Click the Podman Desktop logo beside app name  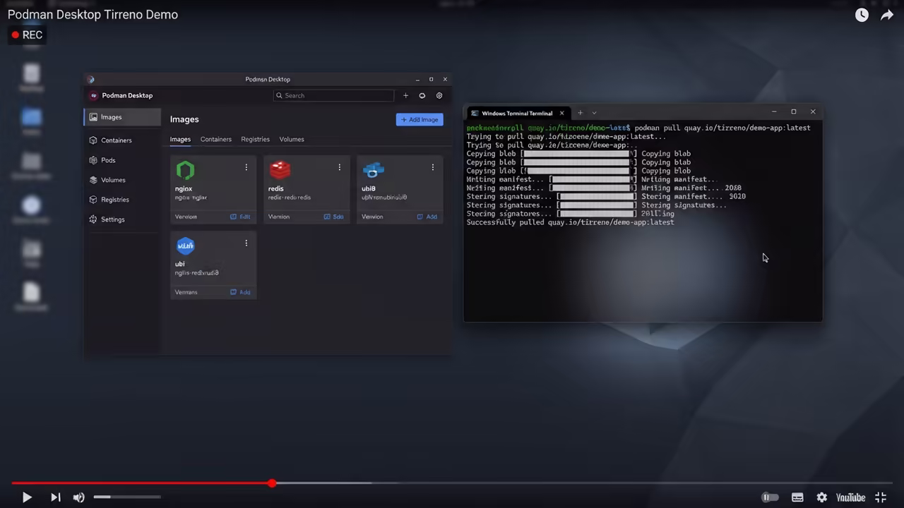pos(93,95)
